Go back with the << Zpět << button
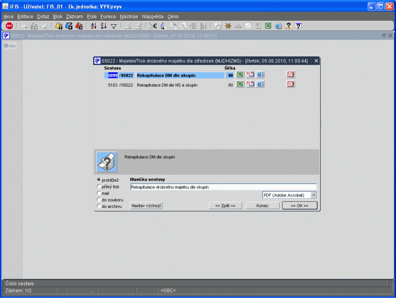Screen dimensions: 396x298 tap(225, 205)
